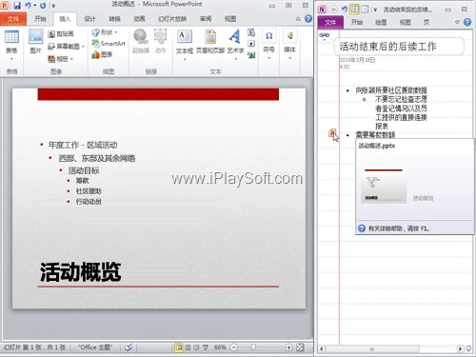
Task: Fit the slide to the current window
Action: coord(300,347)
